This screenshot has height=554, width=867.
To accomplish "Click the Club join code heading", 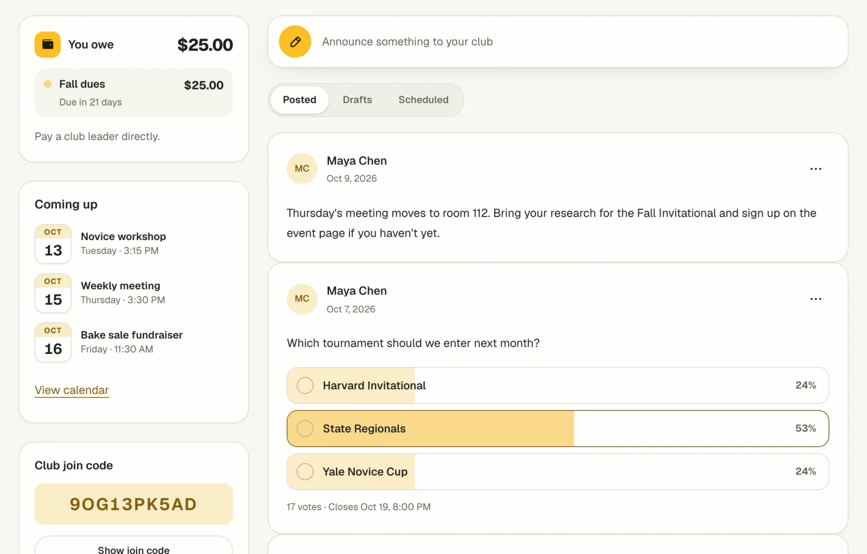I will coord(74,466).
